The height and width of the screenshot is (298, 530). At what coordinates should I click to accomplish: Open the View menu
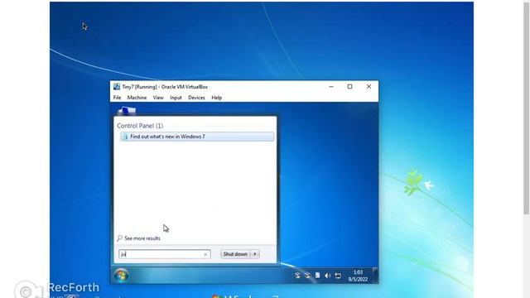158,98
